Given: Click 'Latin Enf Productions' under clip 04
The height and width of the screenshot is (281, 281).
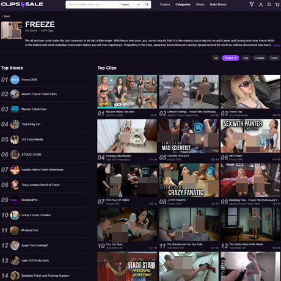Looking at the screenshot, I should click(x=117, y=159).
